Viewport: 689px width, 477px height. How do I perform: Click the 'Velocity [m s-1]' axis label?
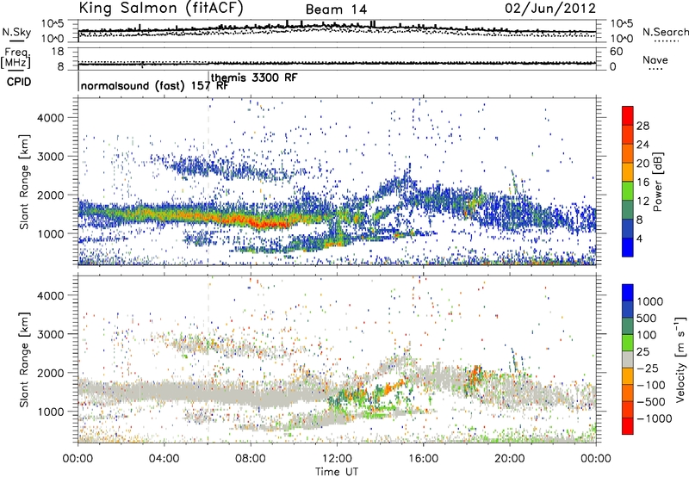(x=680, y=359)
